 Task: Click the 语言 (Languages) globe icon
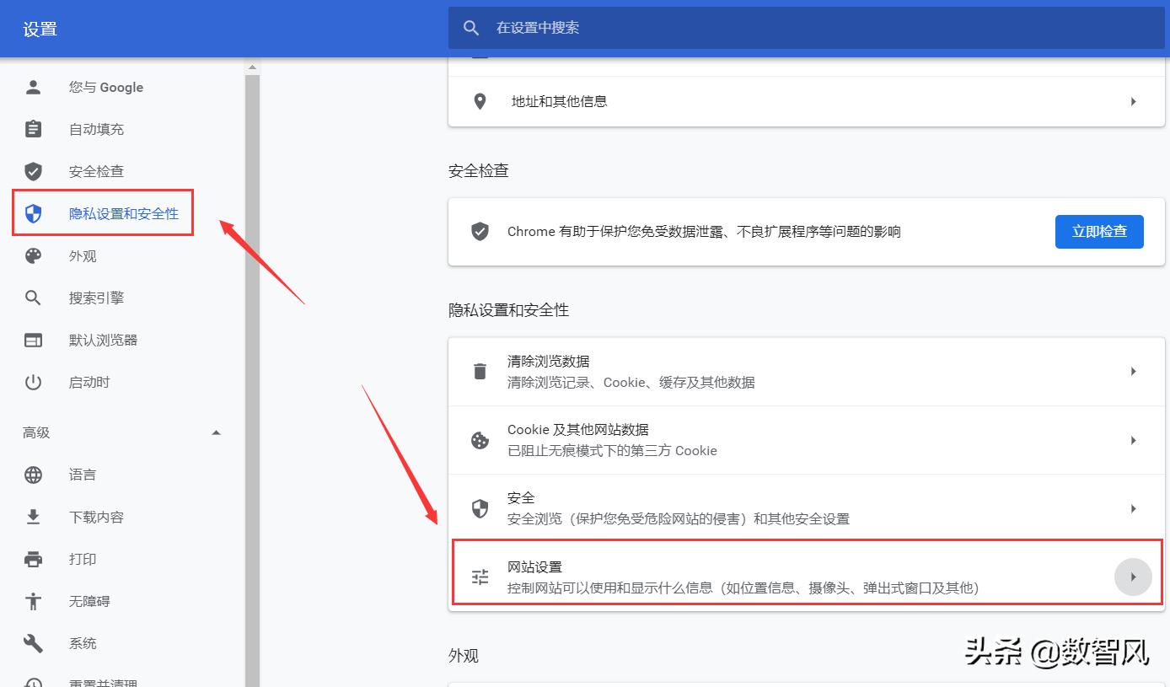coord(33,475)
